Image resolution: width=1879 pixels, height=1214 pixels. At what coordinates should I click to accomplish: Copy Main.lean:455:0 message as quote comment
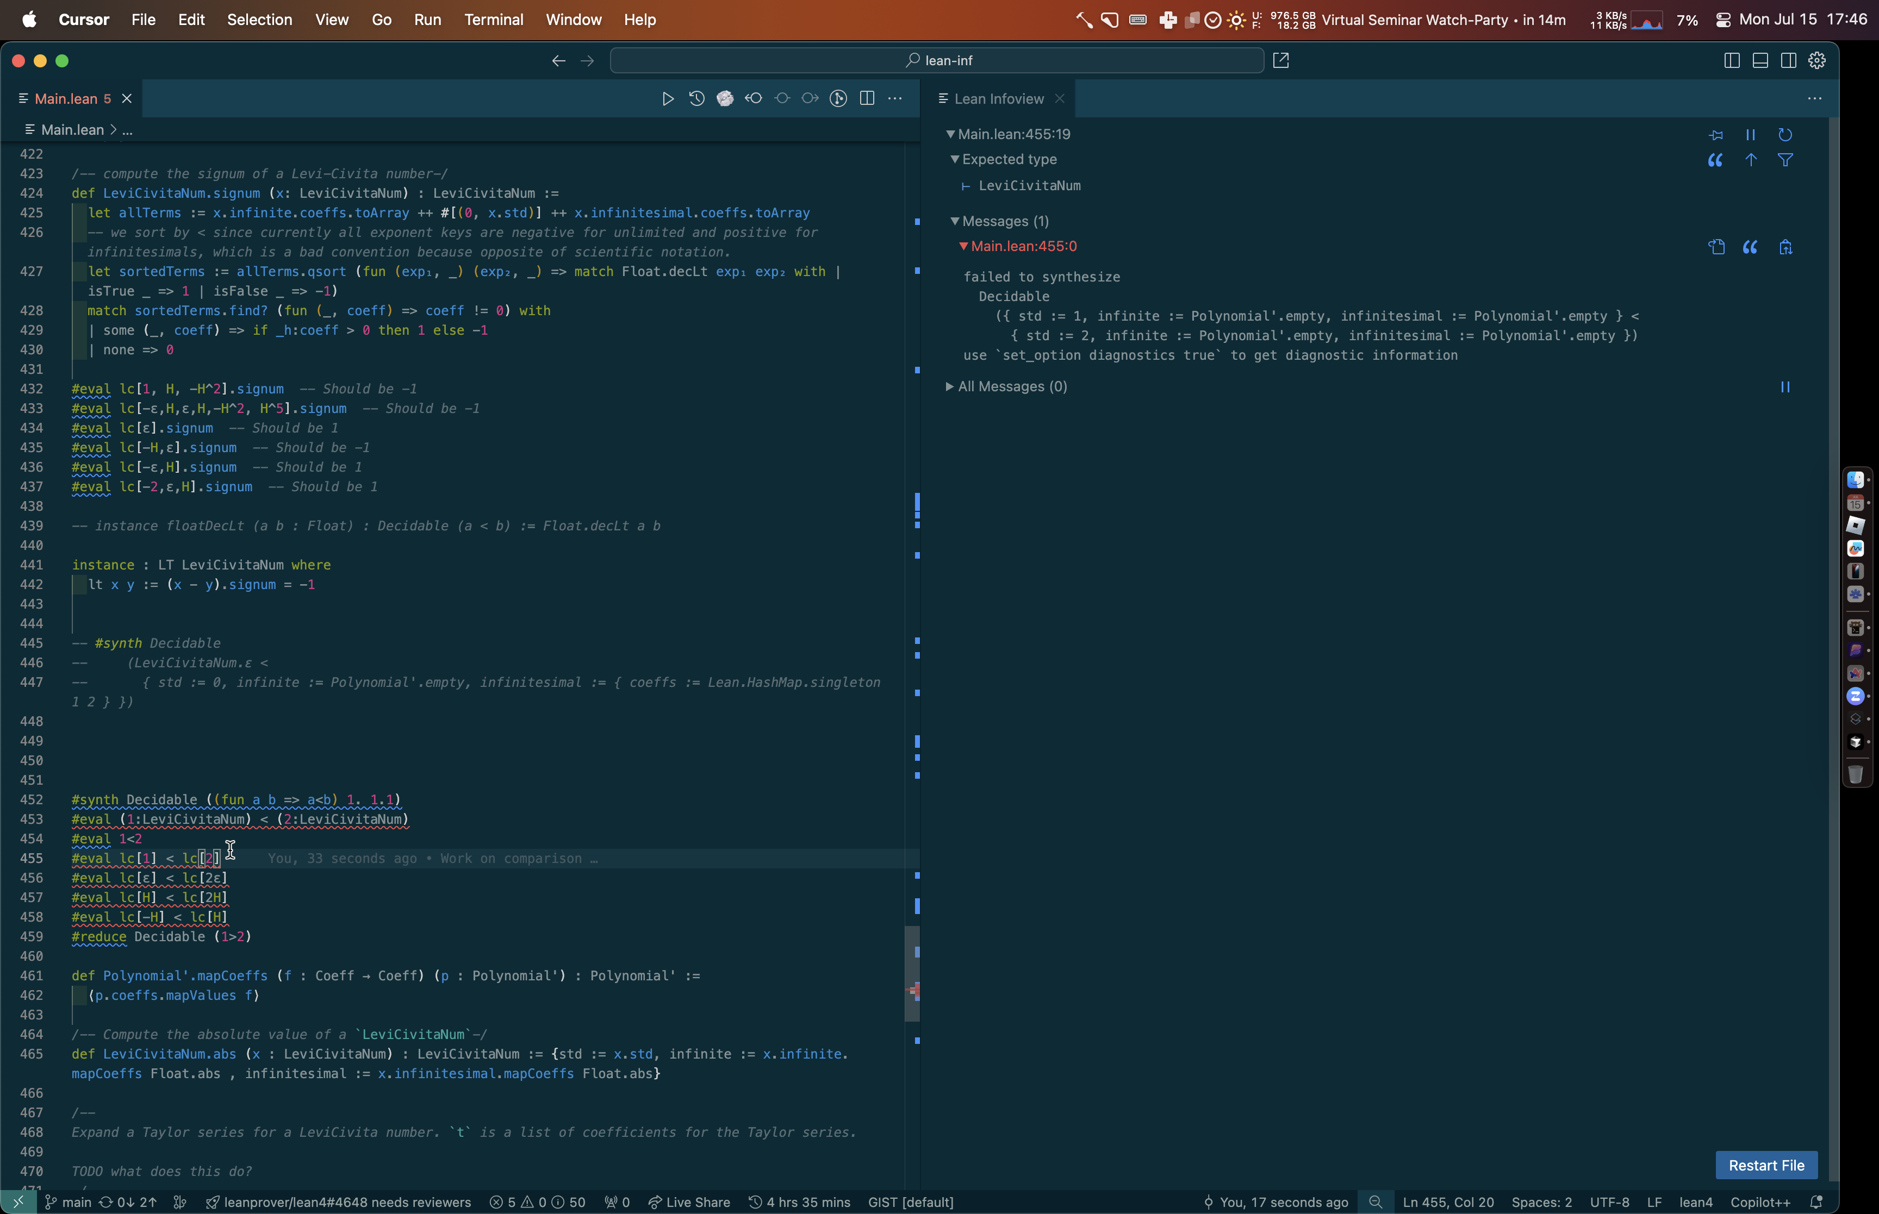coord(1750,248)
